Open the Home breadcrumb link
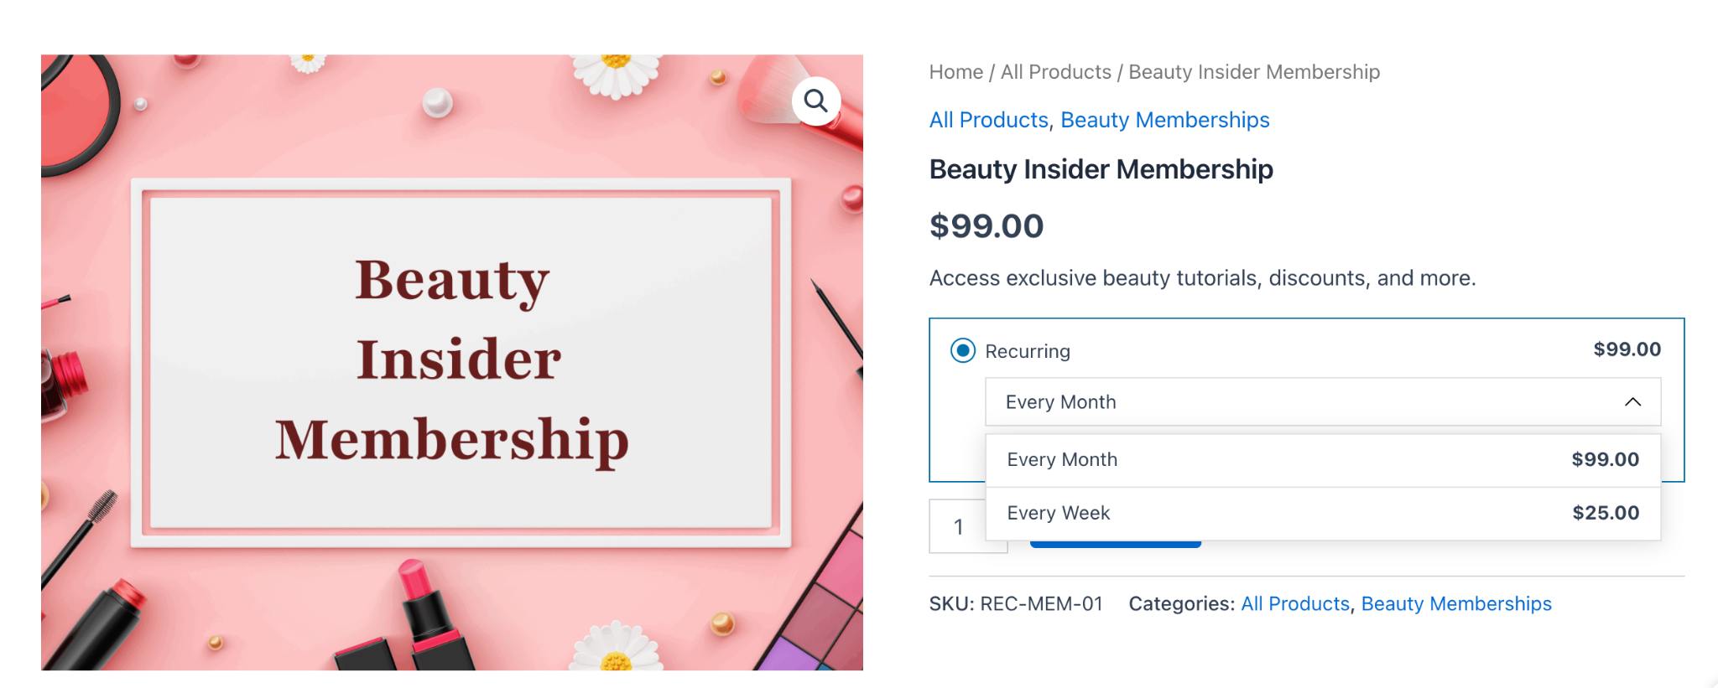The height and width of the screenshot is (688, 1718). (x=955, y=72)
